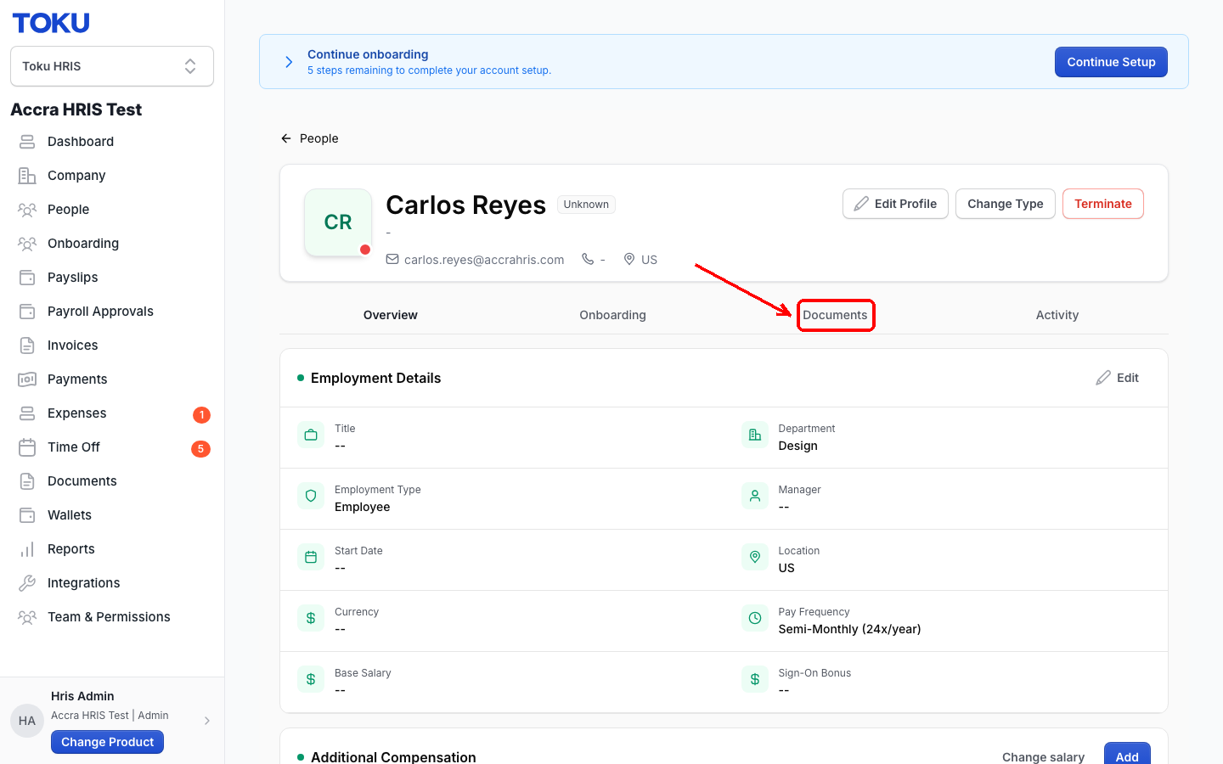Click the sidebar Documents file icon

pyautogui.click(x=27, y=481)
